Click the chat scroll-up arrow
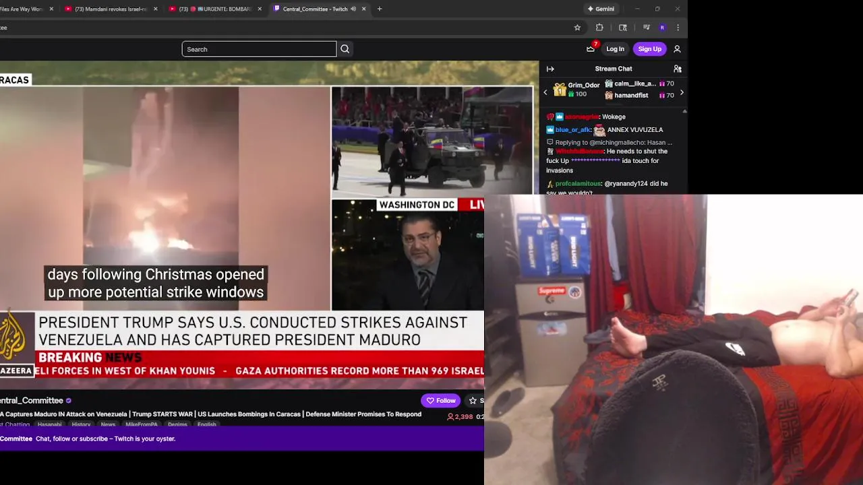The height and width of the screenshot is (485, 863). tap(684, 111)
